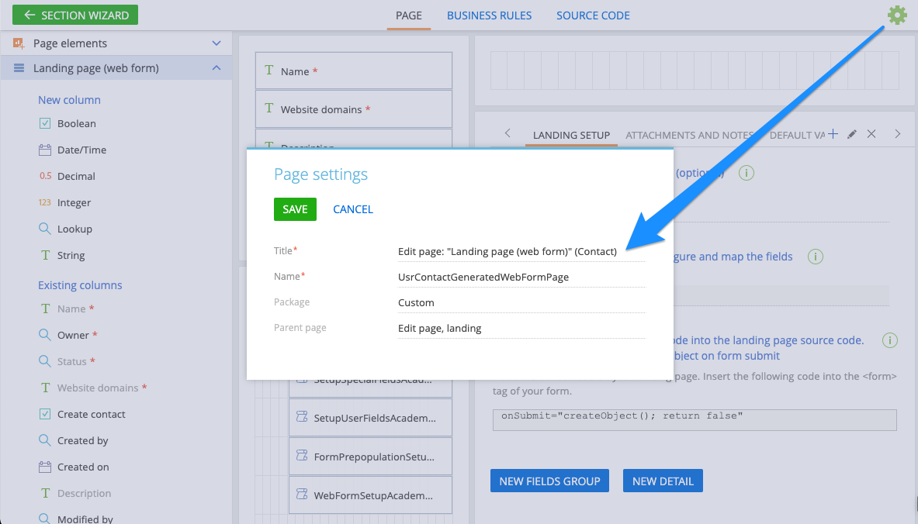
Task: Open the SOURCE CODE tab
Action: pos(593,16)
